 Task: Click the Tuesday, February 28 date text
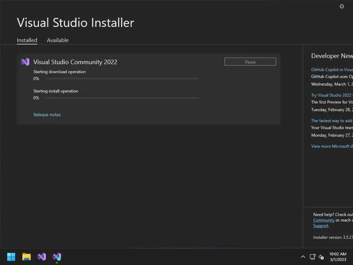pos(332,110)
